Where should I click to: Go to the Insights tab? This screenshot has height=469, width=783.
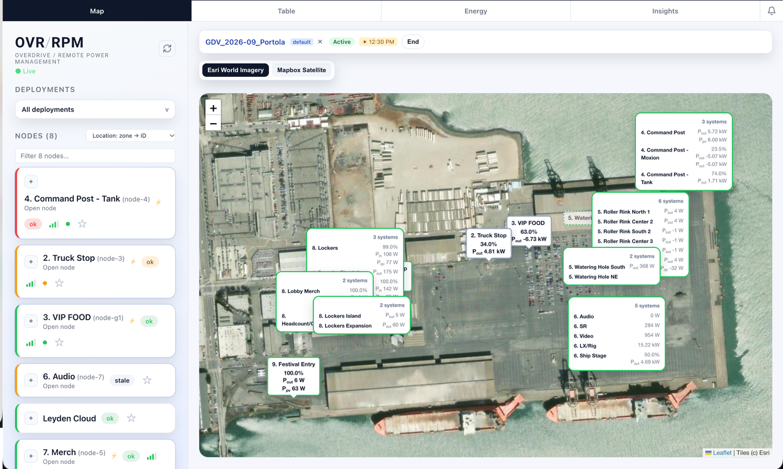tap(665, 11)
